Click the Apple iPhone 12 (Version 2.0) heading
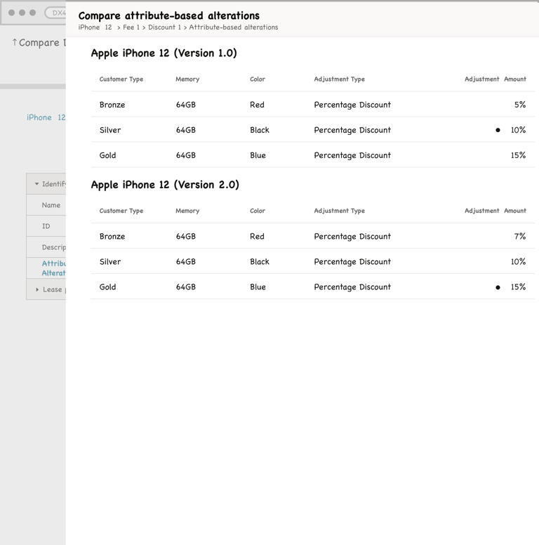The image size is (539, 545). click(x=165, y=185)
